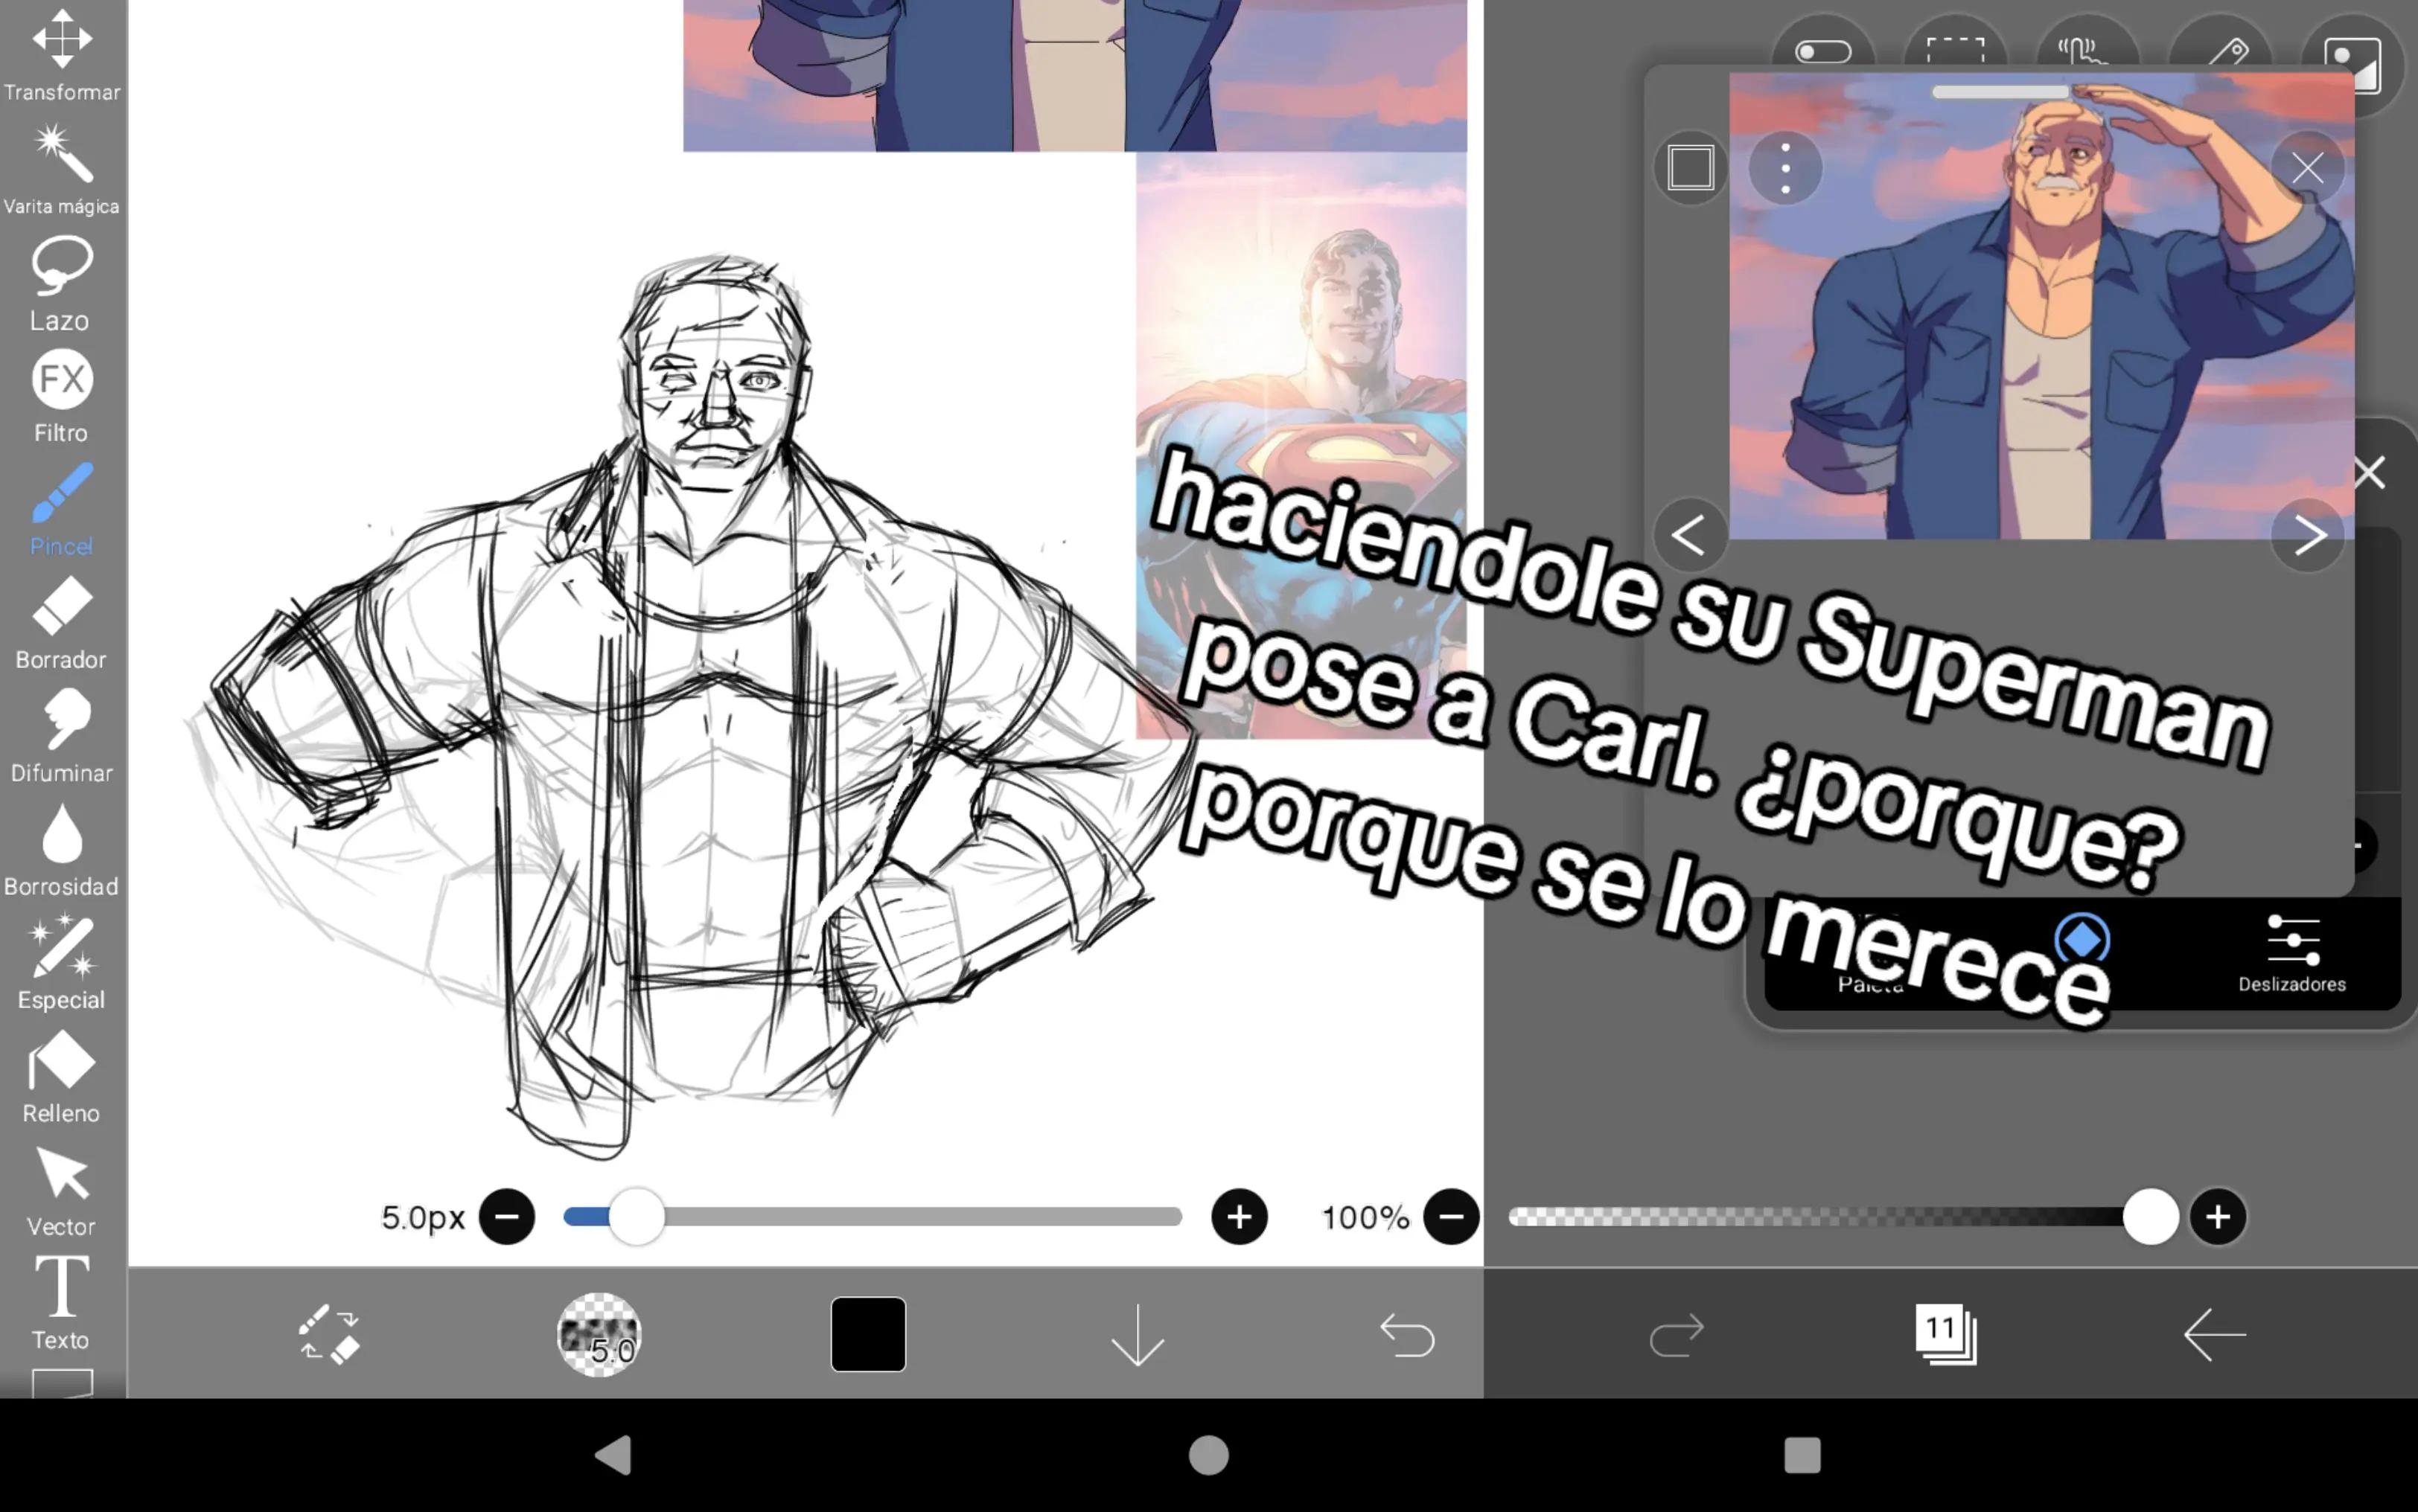Pick the Difuminar smudge tool

tap(62, 736)
